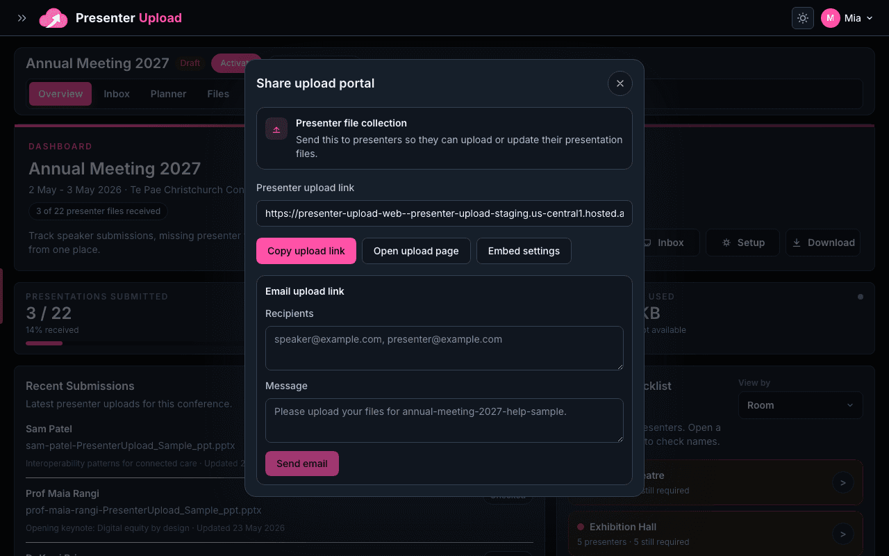Click the Presenter Upload cloud logo

(53, 18)
